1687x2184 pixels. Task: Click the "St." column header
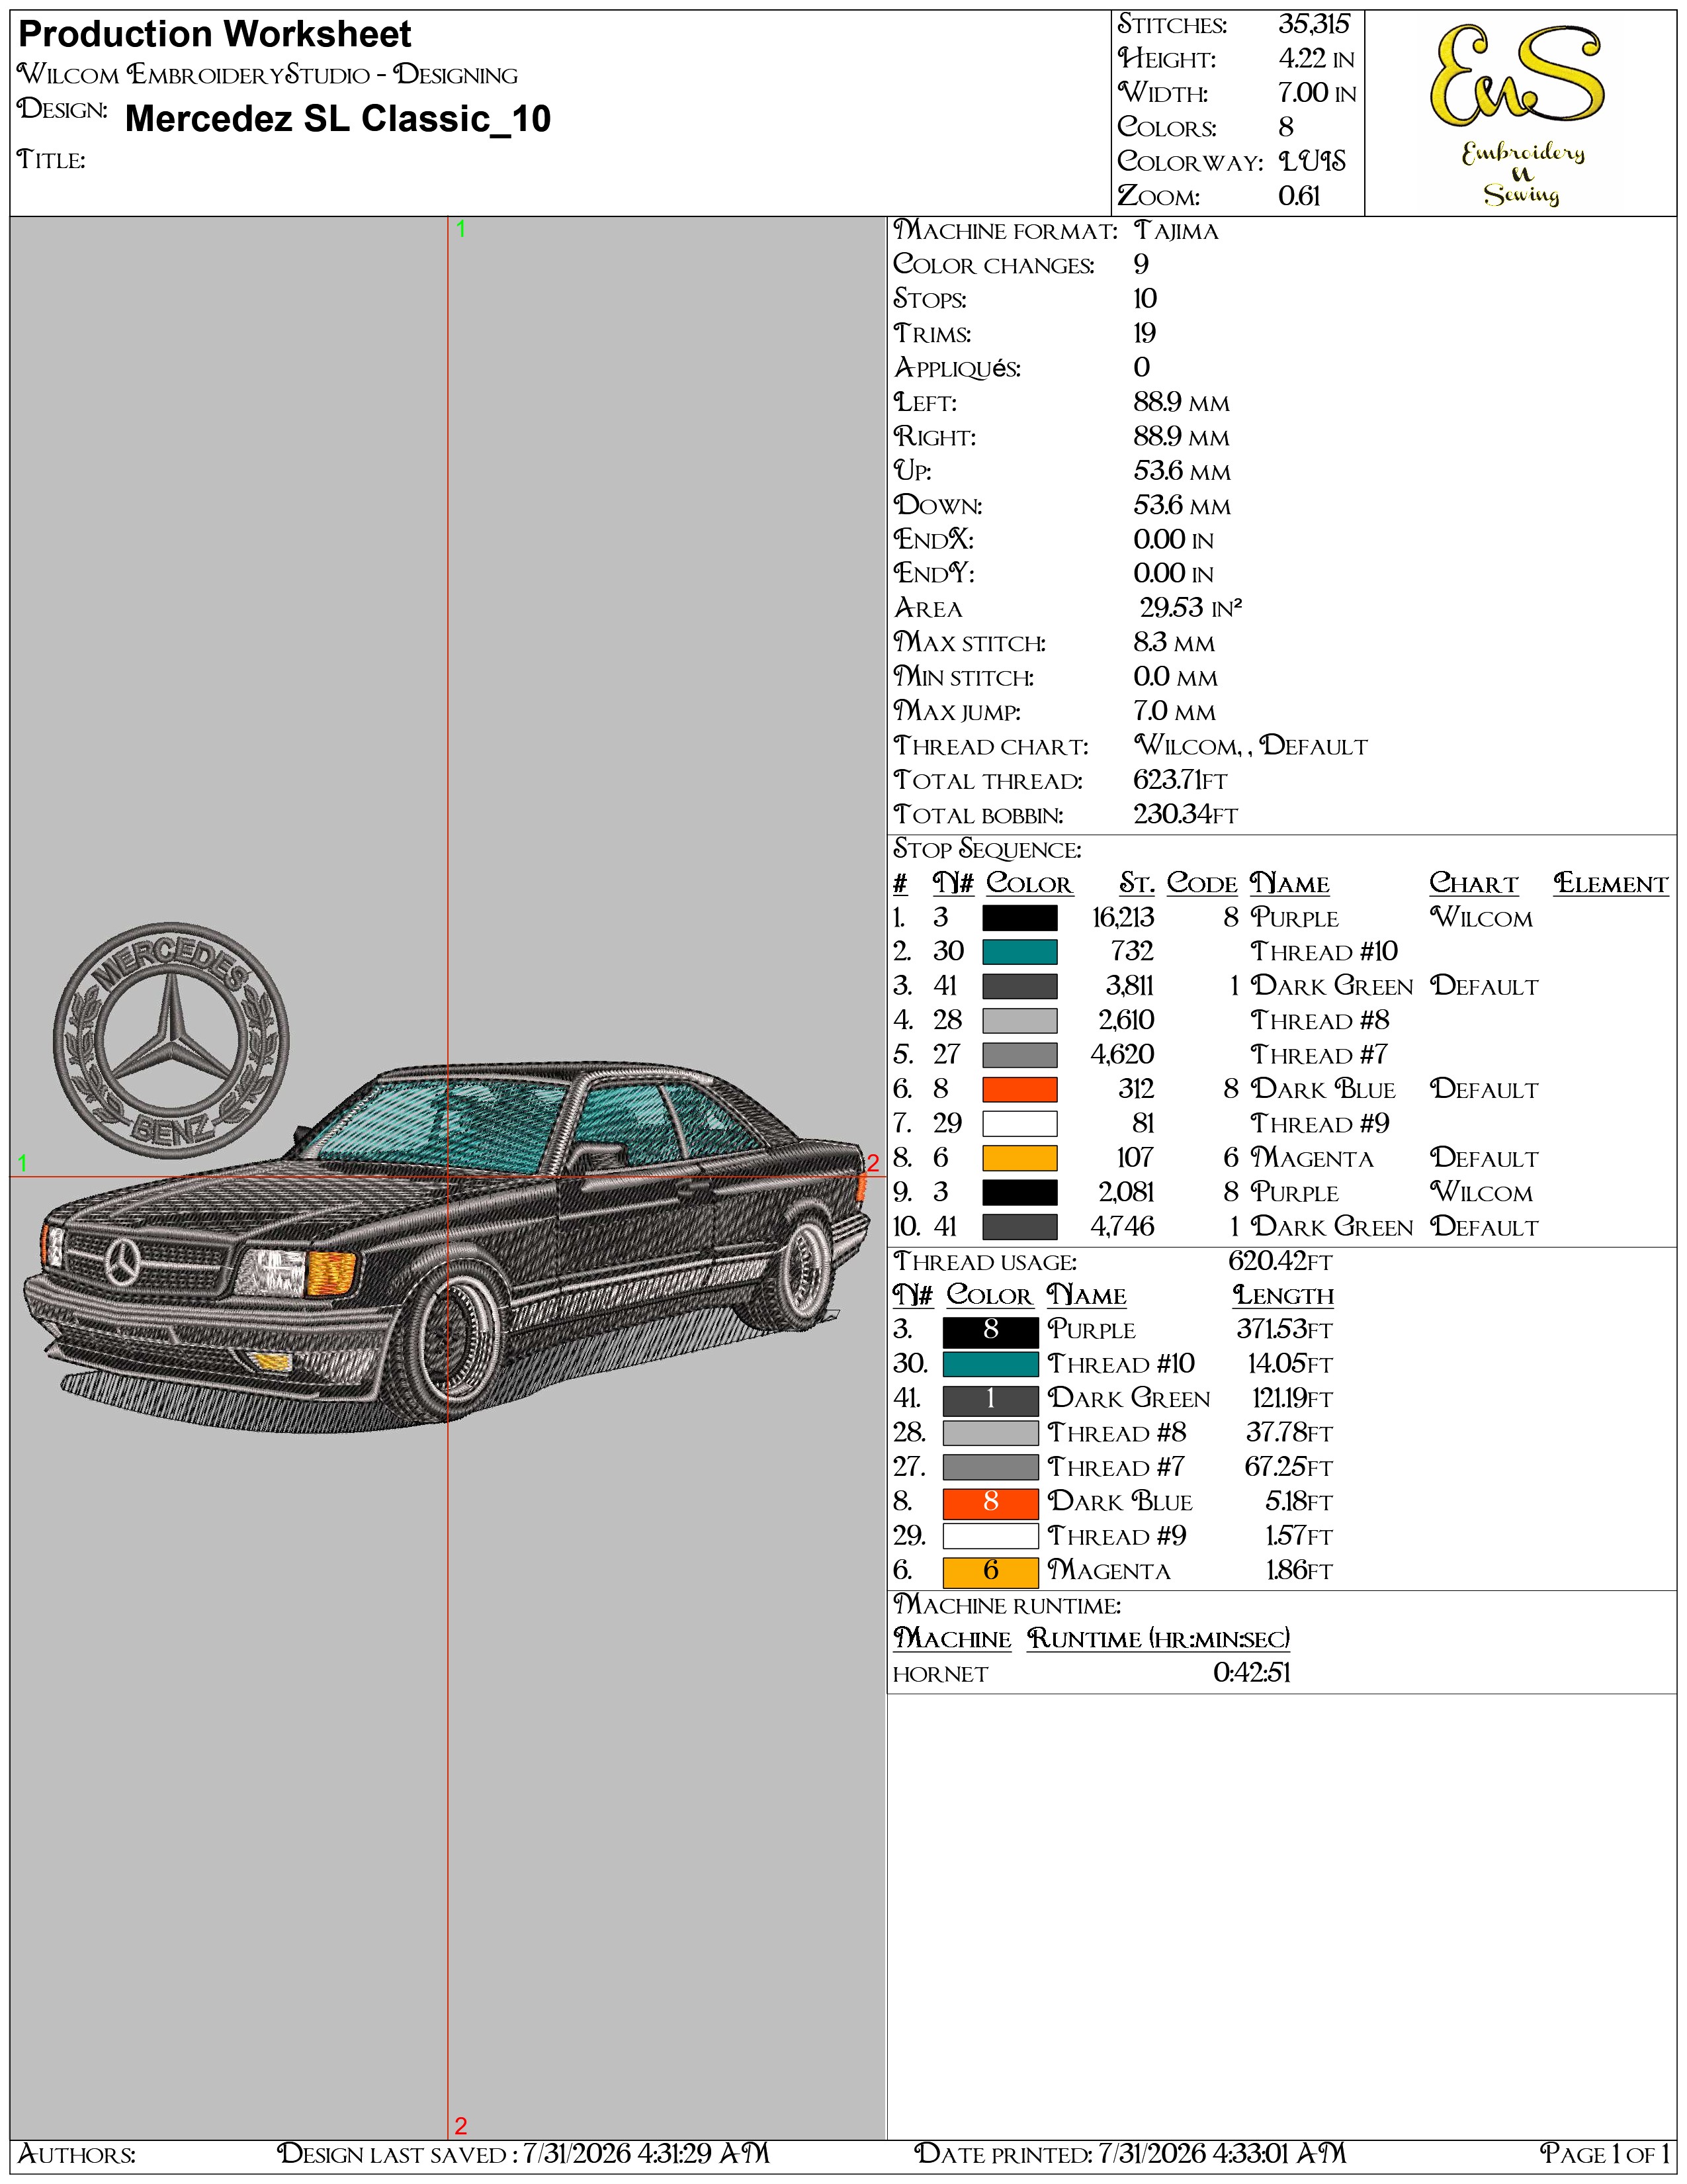[x=1137, y=884]
